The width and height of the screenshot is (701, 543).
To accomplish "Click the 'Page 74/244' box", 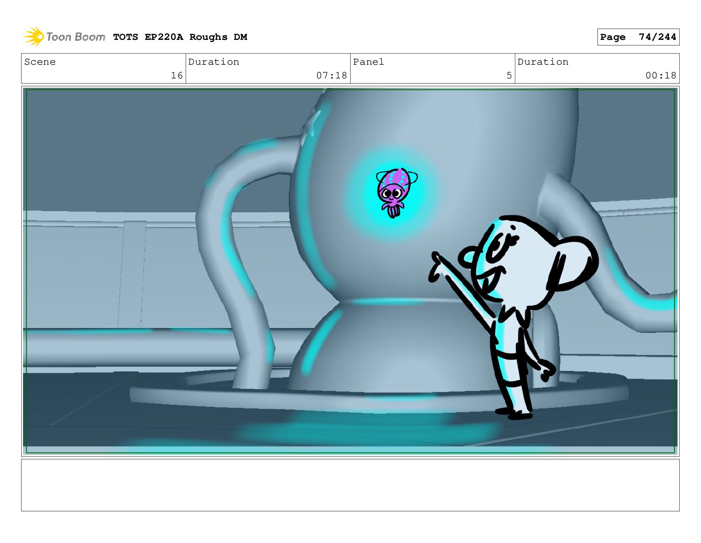I will click(x=638, y=37).
